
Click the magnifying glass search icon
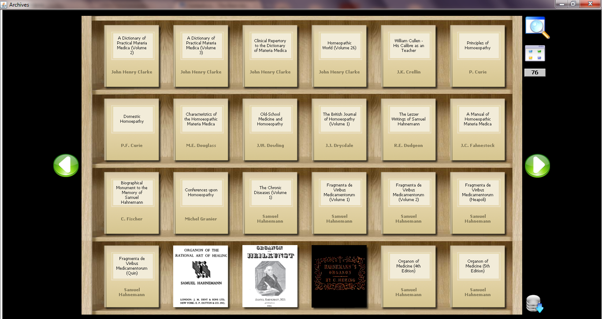537,28
